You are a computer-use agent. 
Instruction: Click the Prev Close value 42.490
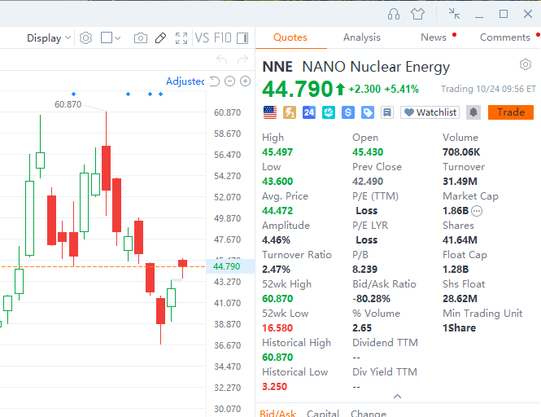[368, 182]
